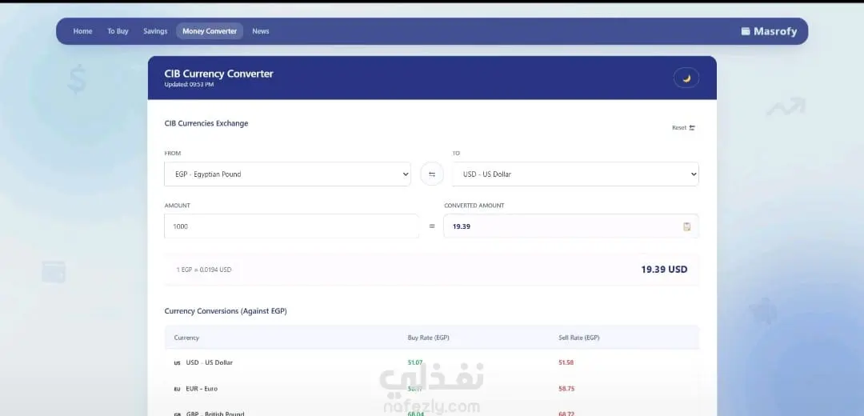Open the News page
Screen dimensions: 864x416
[x=261, y=31]
